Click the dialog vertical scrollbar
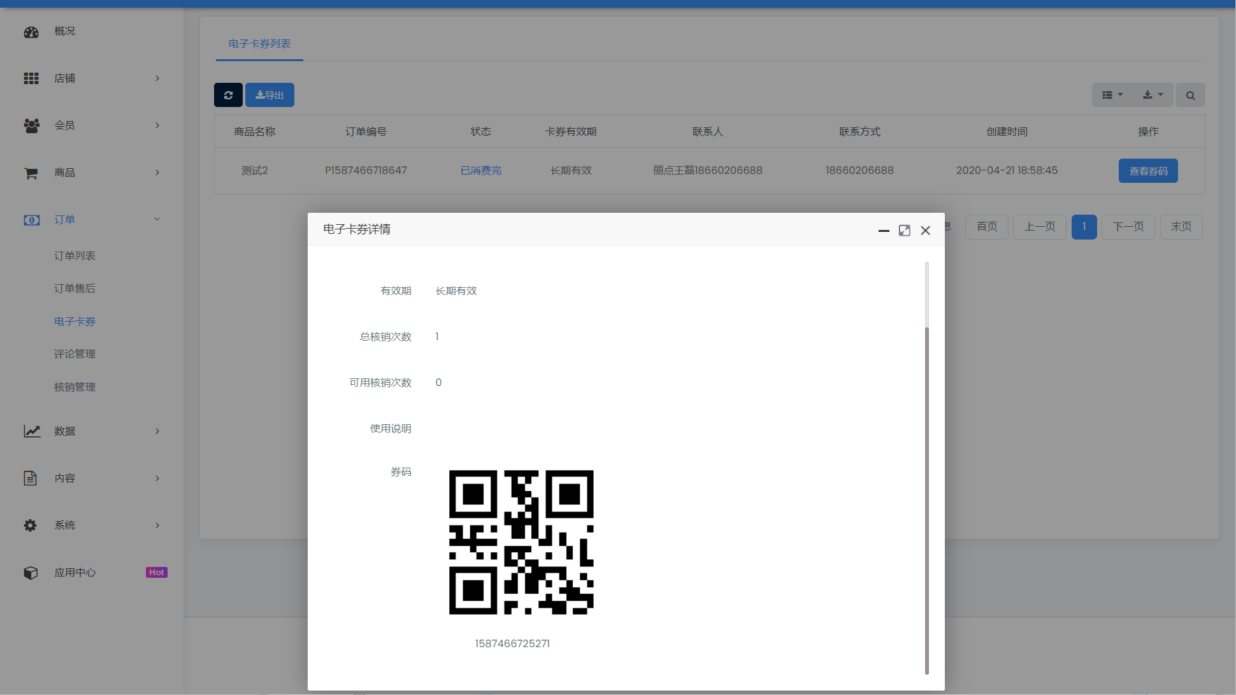Image resolution: width=1236 pixels, height=695 pixels. [927, 500]
